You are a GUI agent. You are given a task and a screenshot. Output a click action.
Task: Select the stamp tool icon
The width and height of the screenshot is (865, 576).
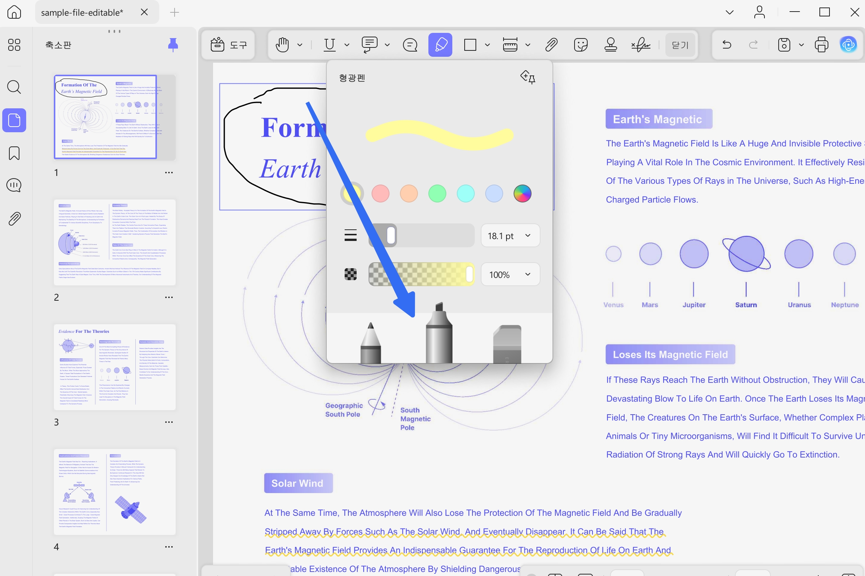tap(610, 45)
